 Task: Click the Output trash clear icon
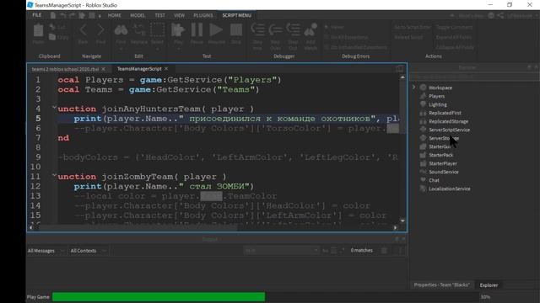[x=384, y=251]
